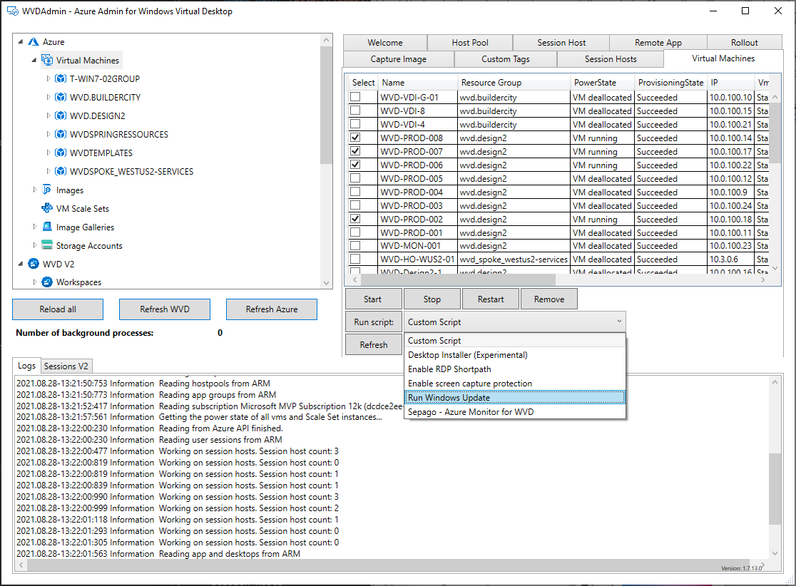796x586 pixels.
Task: Open the Custom Tags tab
Action: [506, 59]
